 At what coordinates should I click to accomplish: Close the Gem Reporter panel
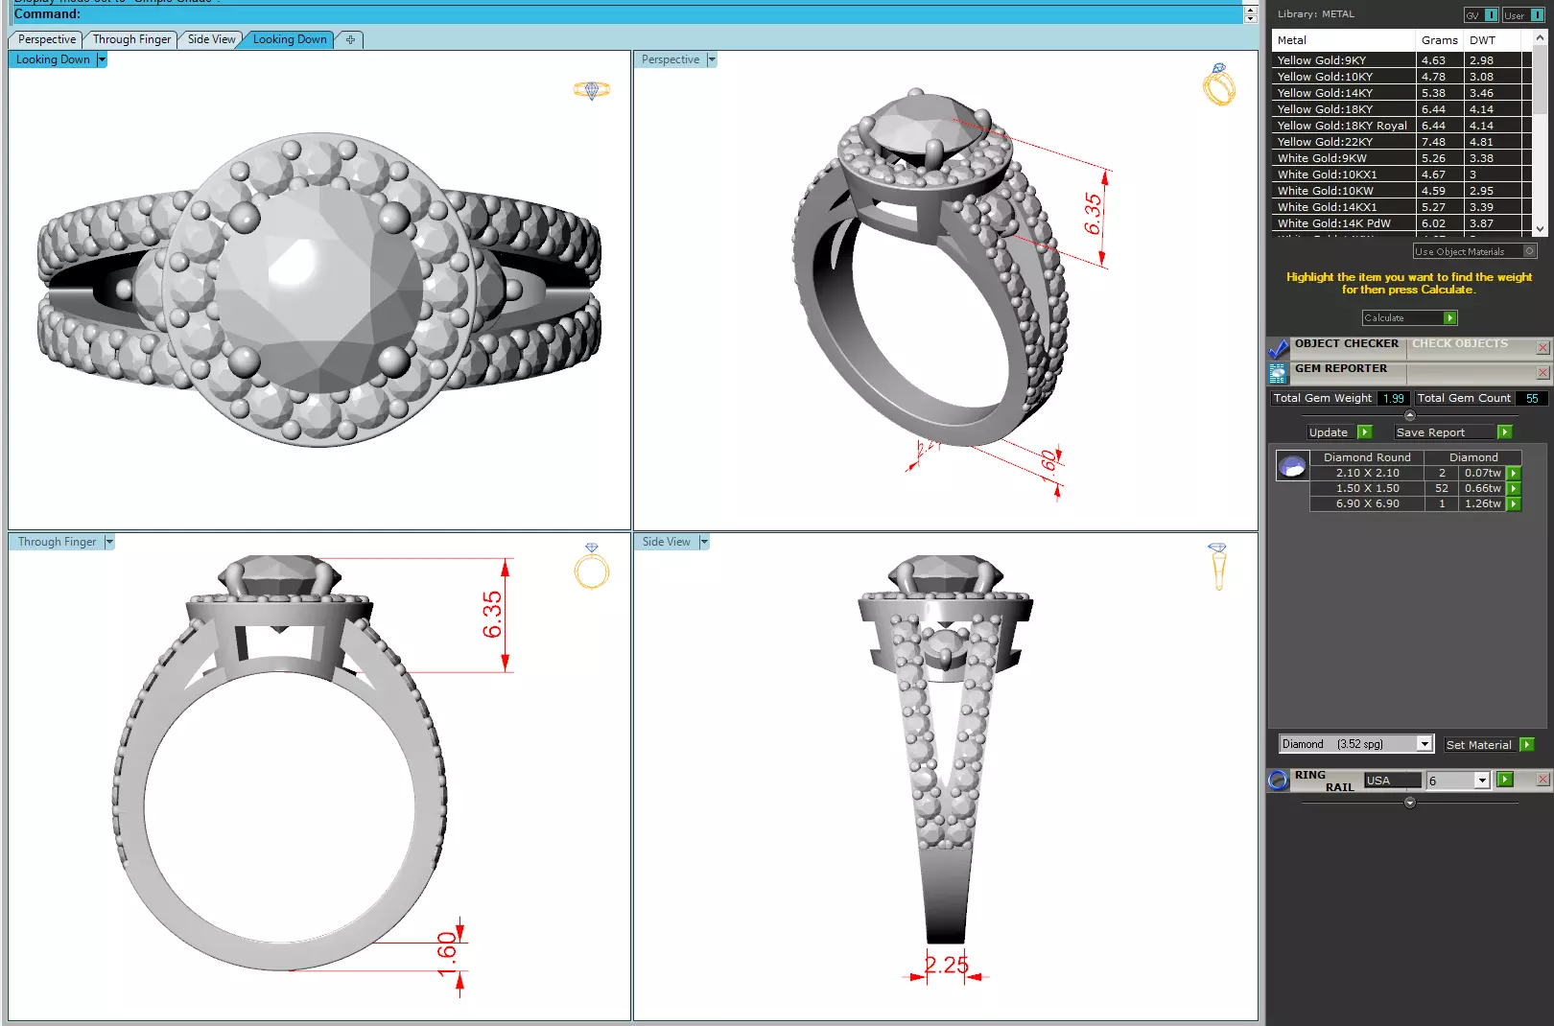pos(1542,373)
